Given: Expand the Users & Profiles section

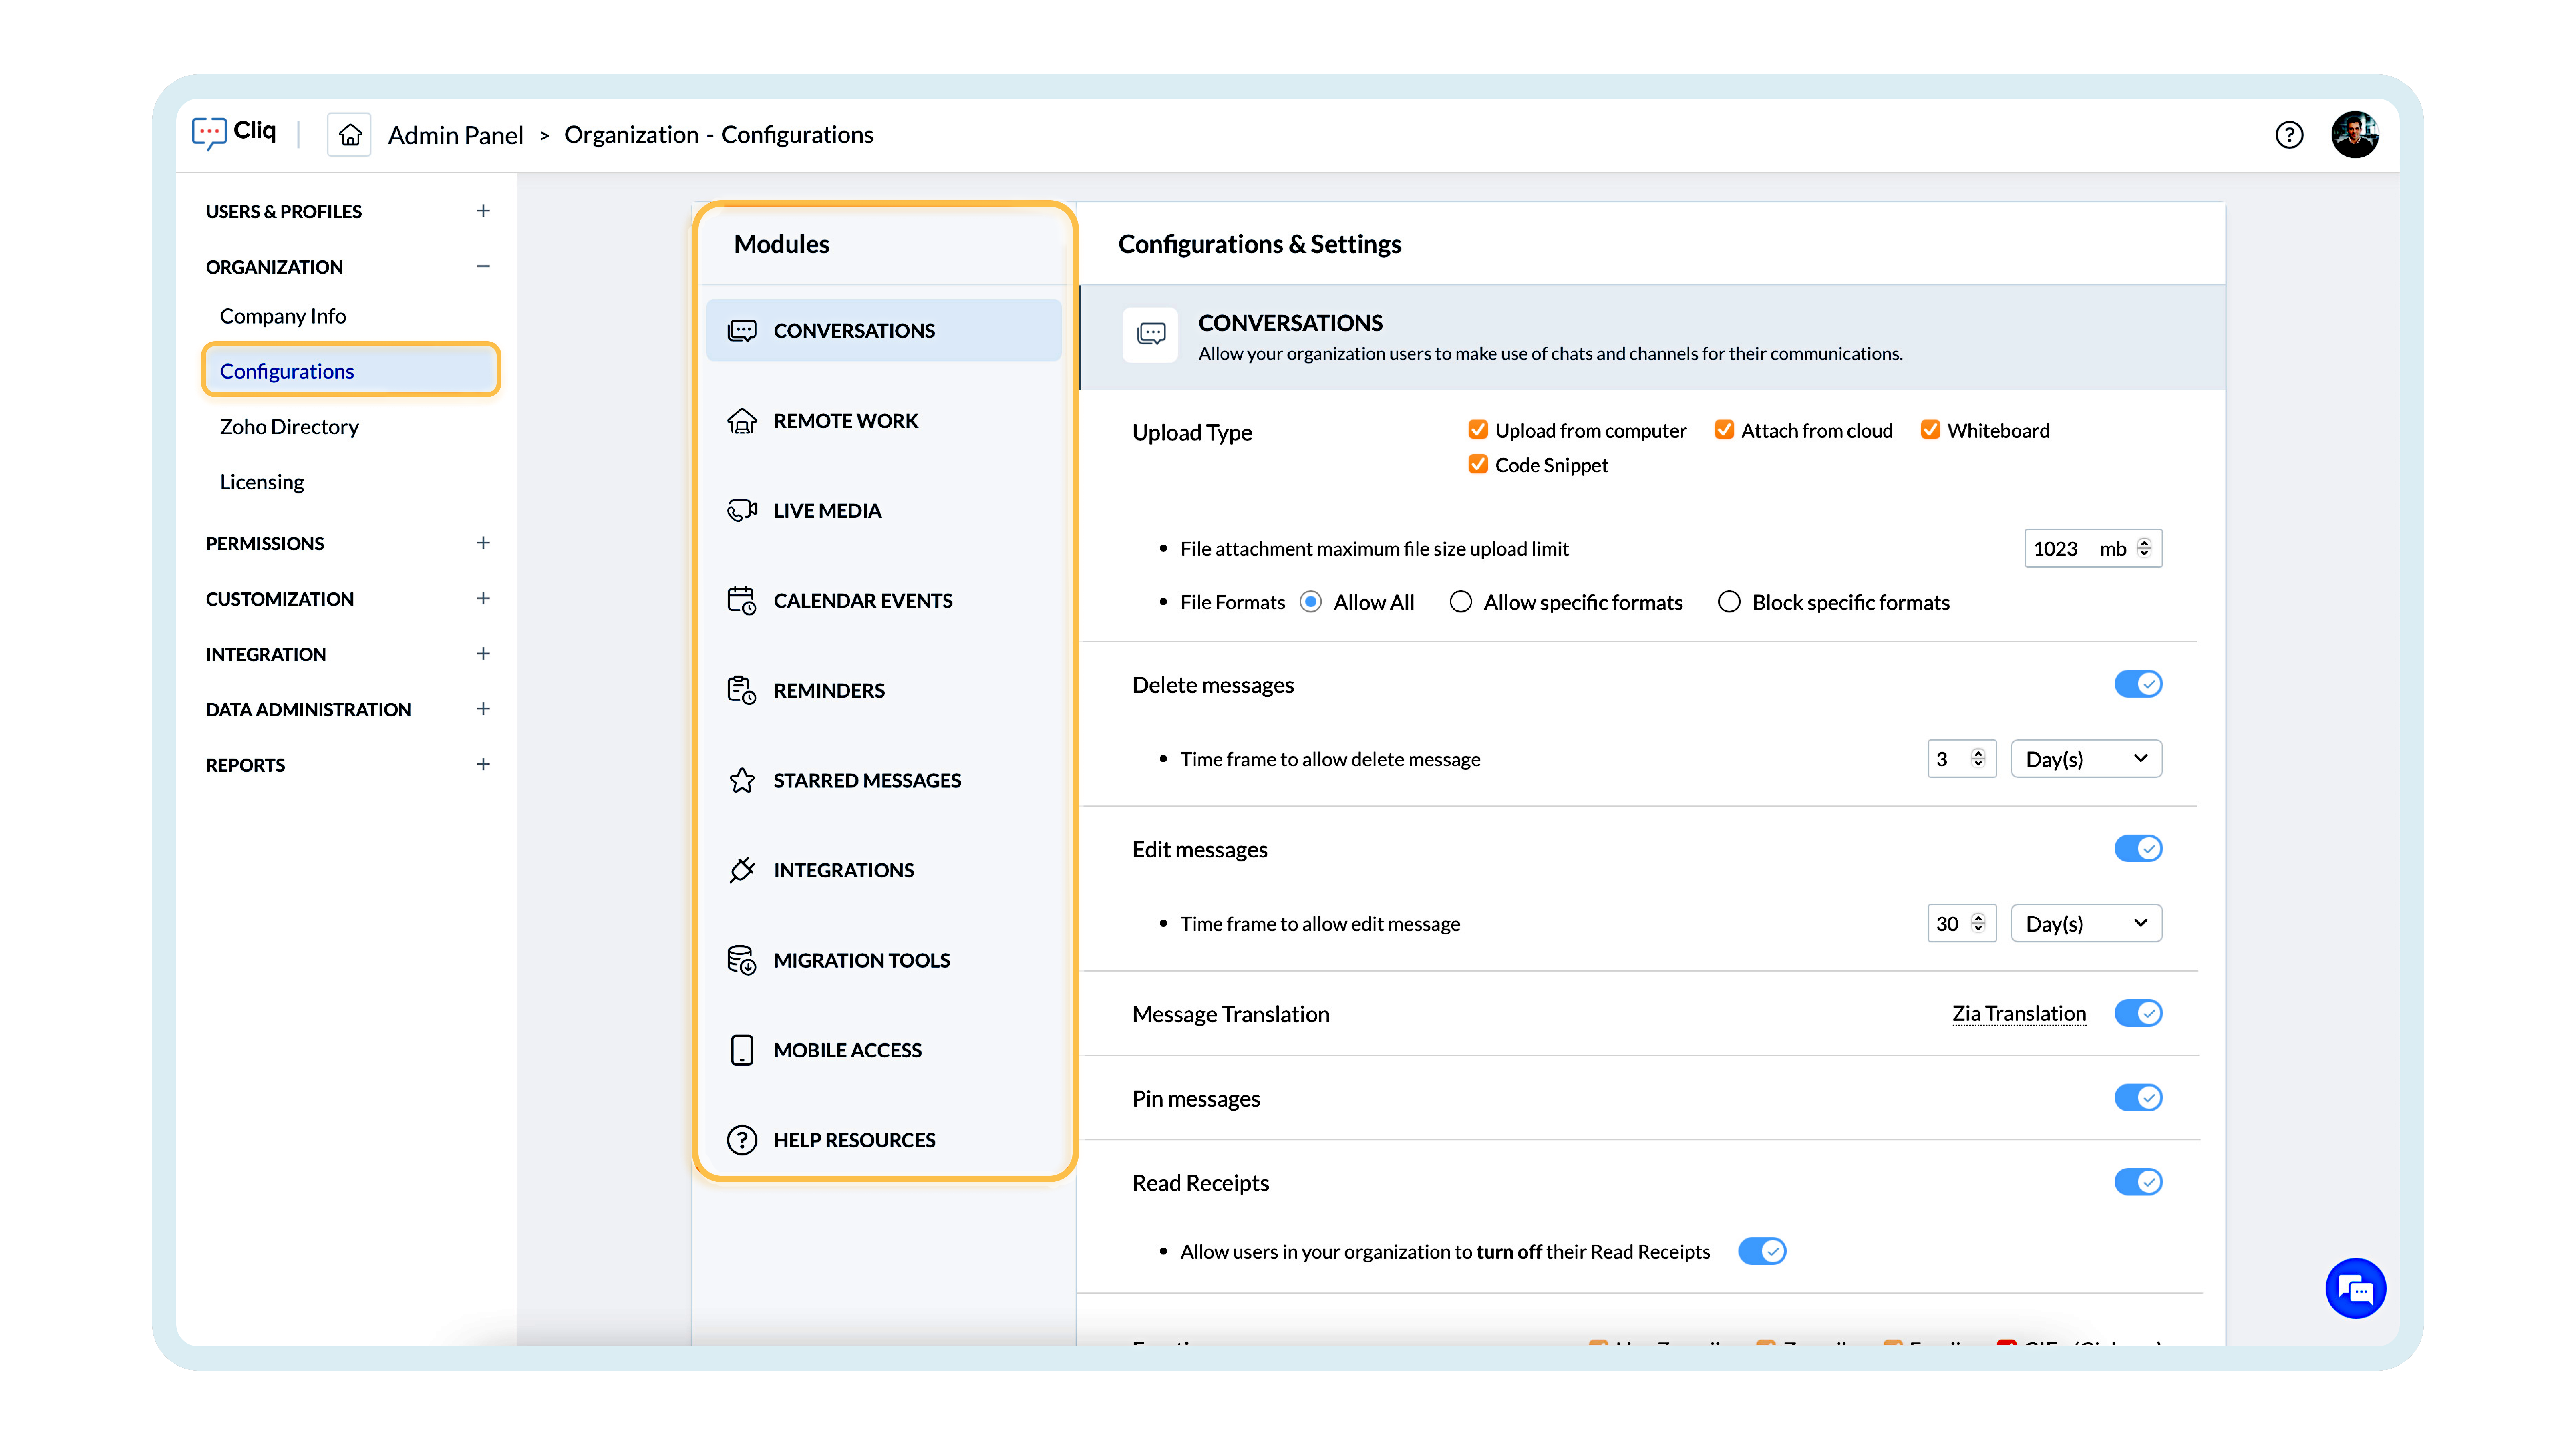Looking at the screenshot, I should coord(483,211).
